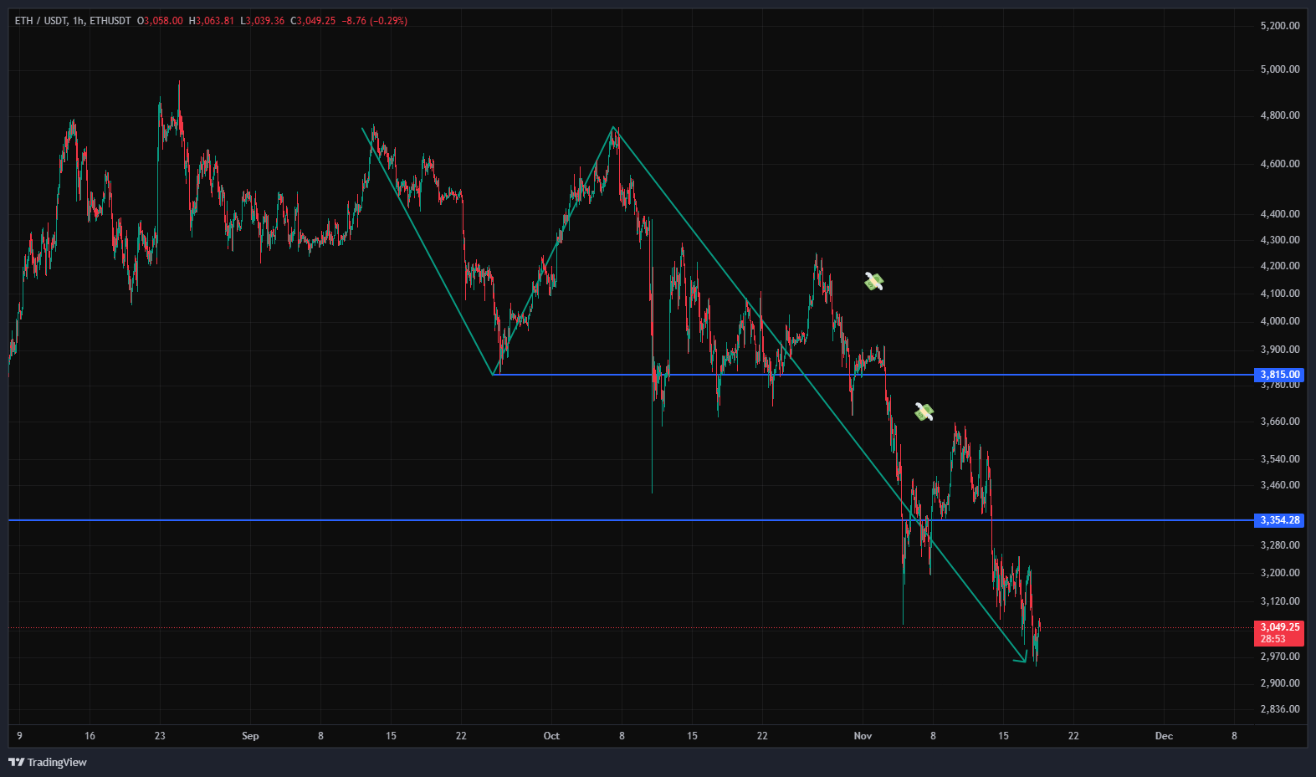Screen dimensions: 1316x777
Task: Click the 5,200.00 price axis label
Action: [1279, 26]
